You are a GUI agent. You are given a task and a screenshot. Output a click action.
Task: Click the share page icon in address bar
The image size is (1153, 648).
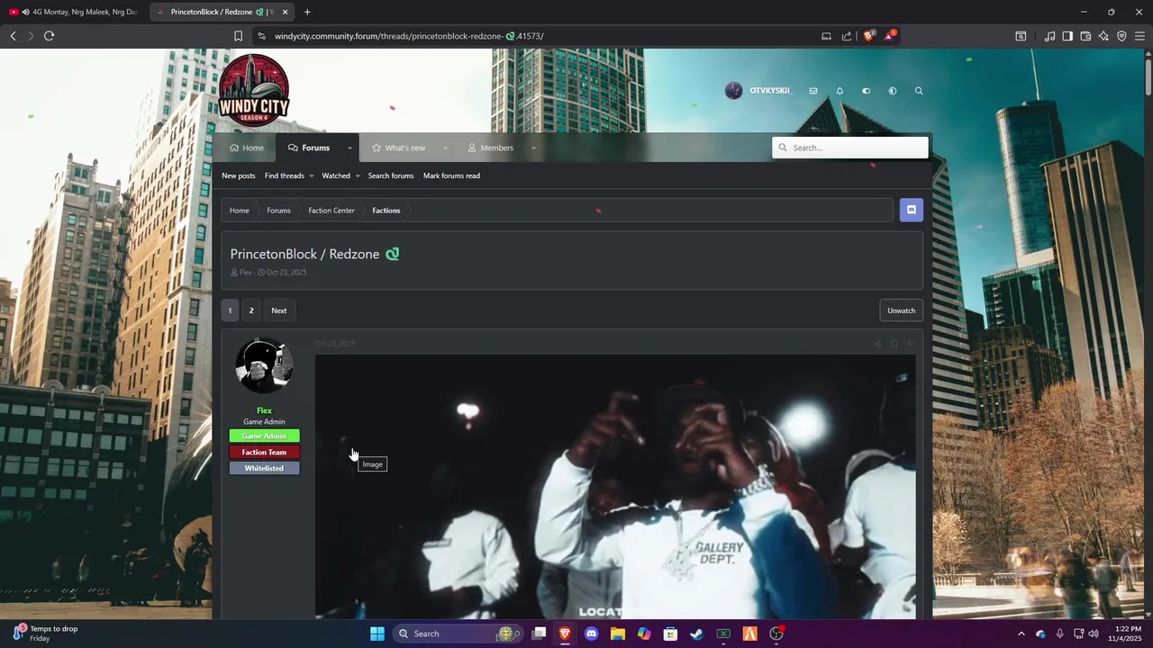coord(847,36)
